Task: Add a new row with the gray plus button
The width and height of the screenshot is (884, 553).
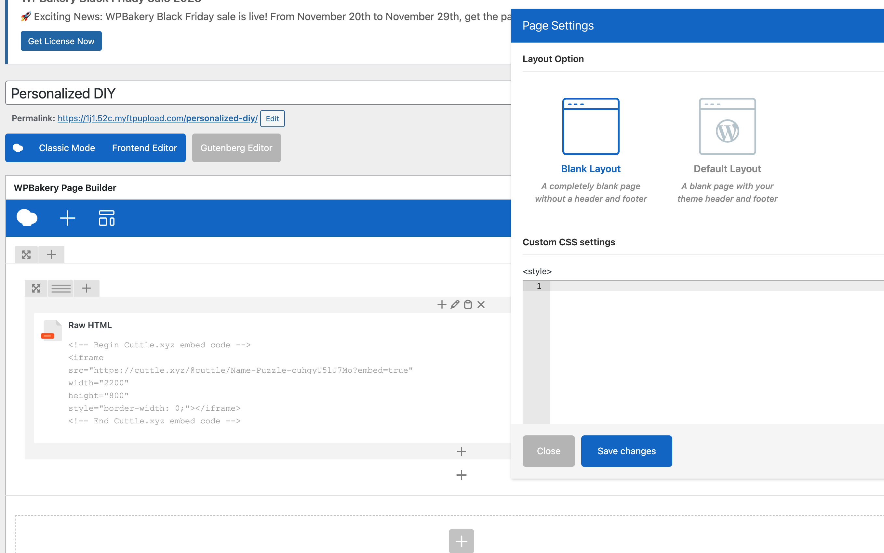Action: [x=461, y=541]
